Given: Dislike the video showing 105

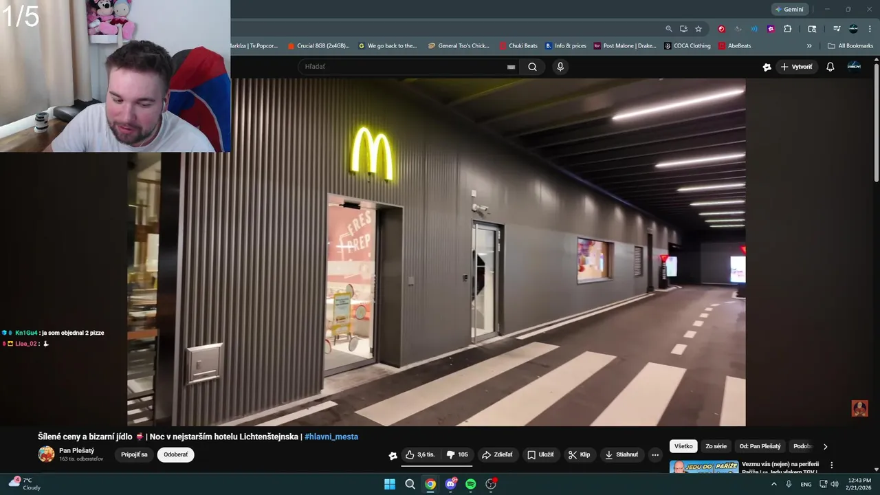Looking at the screenshot, I should pyautogui.click(x=456, y=454).
